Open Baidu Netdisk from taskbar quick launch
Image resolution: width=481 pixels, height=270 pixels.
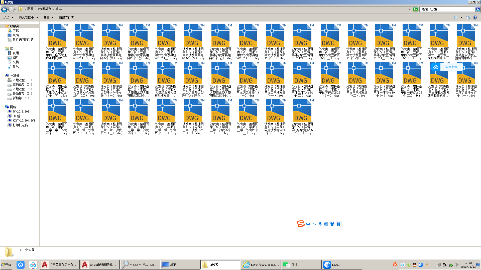pyautogui.click(x=33, y=264)
